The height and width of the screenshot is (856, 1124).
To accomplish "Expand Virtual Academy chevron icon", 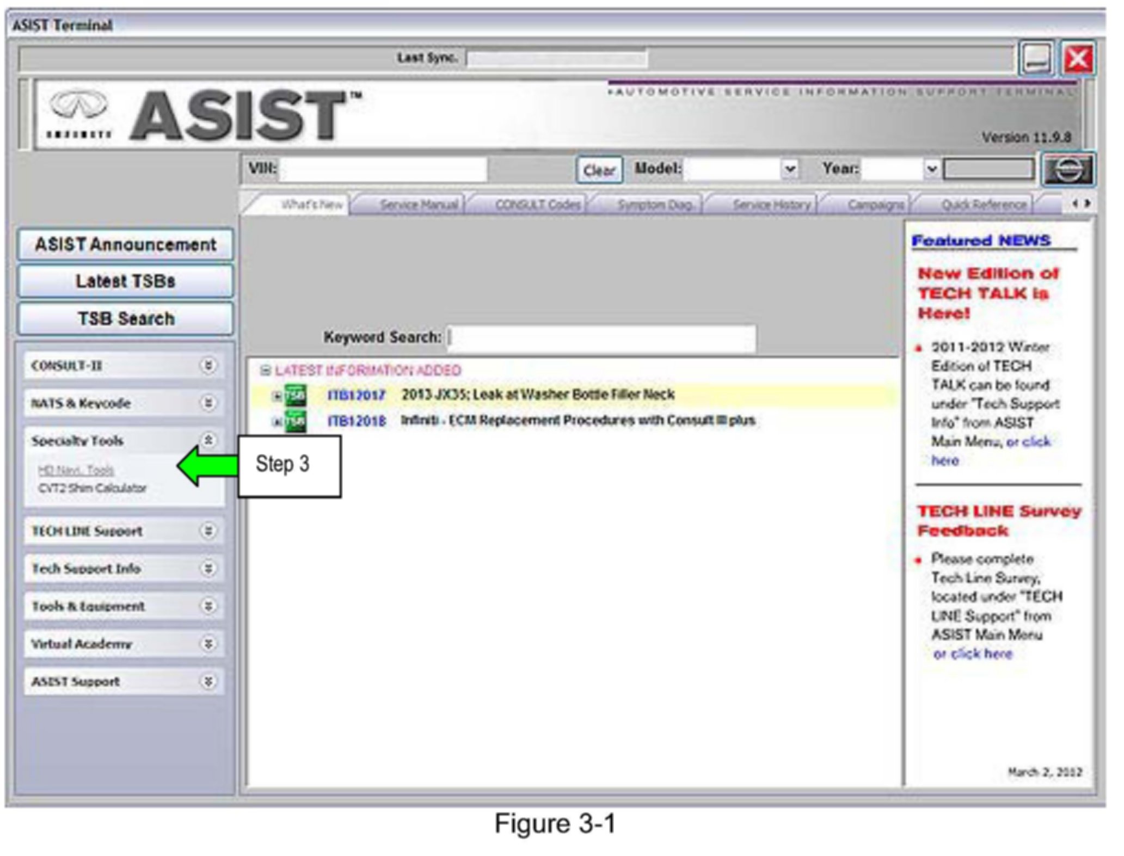I will tap(208, 644).
